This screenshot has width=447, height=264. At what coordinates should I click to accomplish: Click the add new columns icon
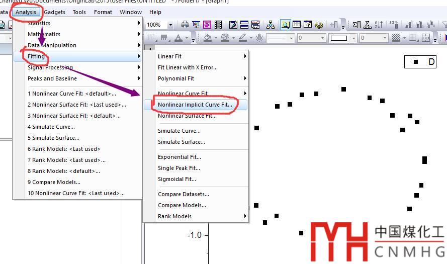(334, 25)
